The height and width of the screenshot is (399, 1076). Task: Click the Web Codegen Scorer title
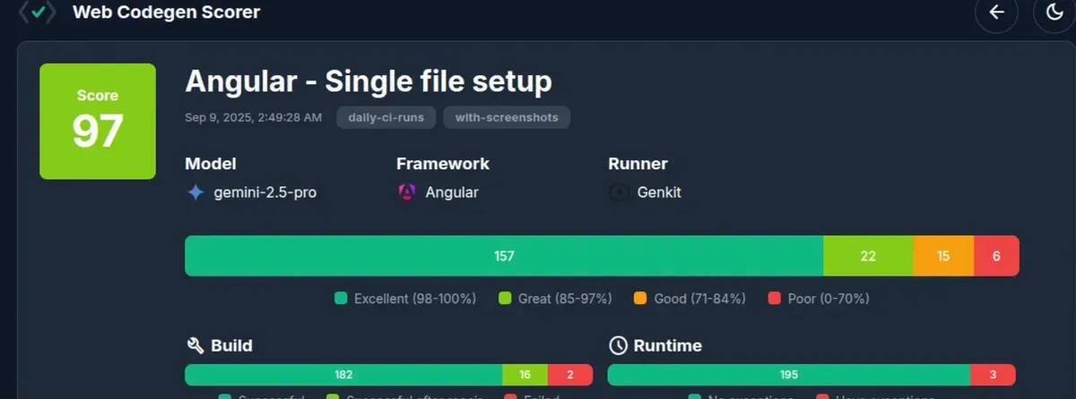(x=167, y=13)
